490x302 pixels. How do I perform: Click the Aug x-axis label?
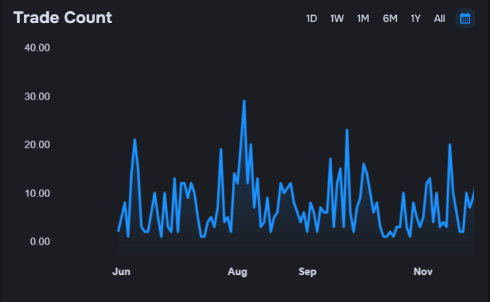click(238, 272)
